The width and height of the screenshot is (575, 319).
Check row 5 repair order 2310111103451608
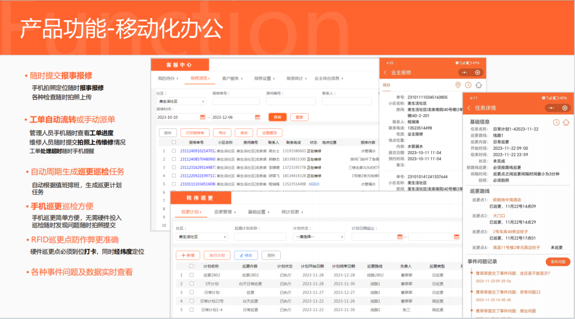pyautogui.click(x=174, y=184)
